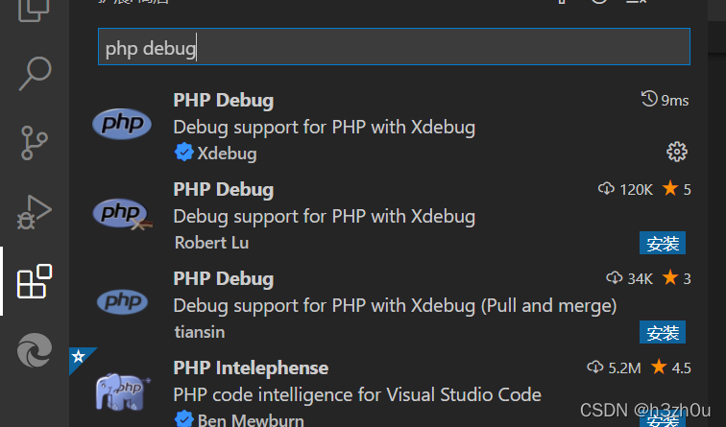Install tiansin's PHP Debug extension
The width and height of the screenshot is (726, 427).
click(663, 333)
